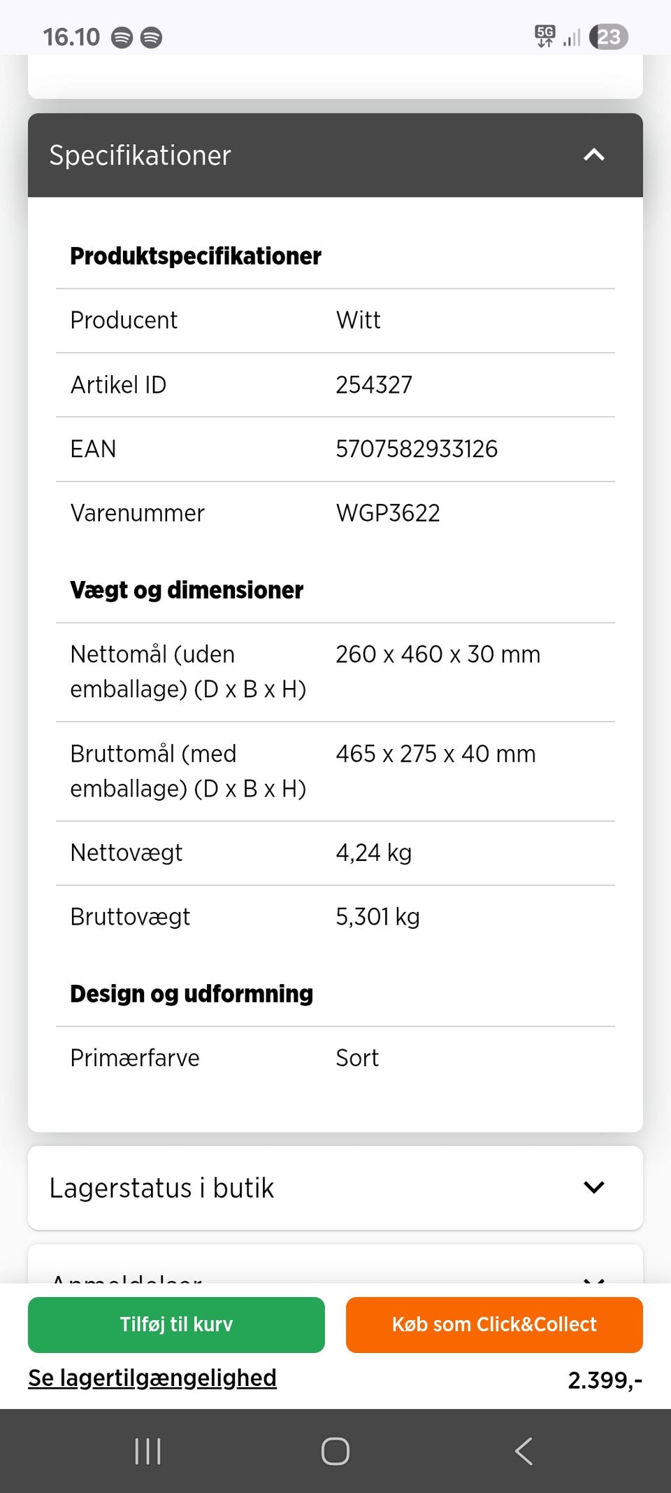Tap the signal strength bars icon
671x1493 pixels.
[x=572, y=37]
